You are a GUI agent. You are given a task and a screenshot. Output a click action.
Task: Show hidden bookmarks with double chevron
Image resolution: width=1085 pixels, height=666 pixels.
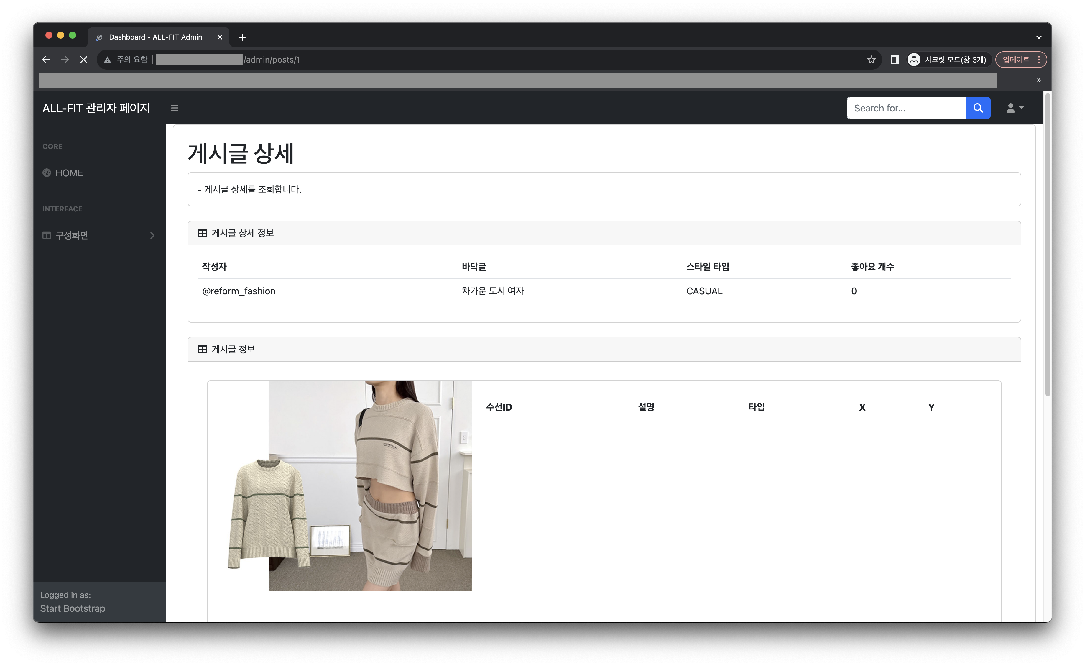click(x=1038, y=80)
